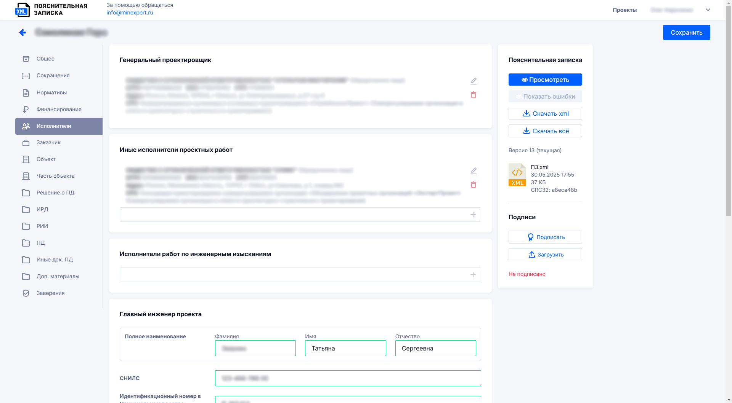Screen dimensions: 732x403
Task: Click the ИРД folder icon
Action: point(26,210)
